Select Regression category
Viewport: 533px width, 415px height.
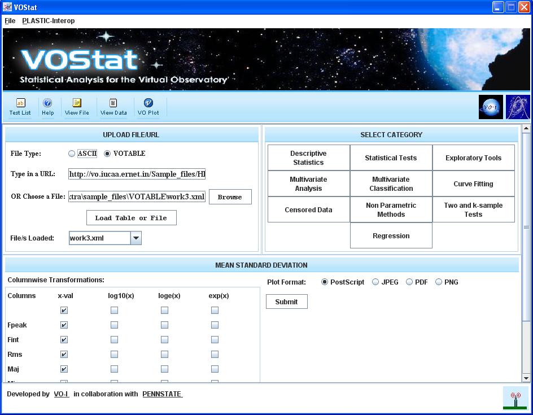(x=391, y=235)
